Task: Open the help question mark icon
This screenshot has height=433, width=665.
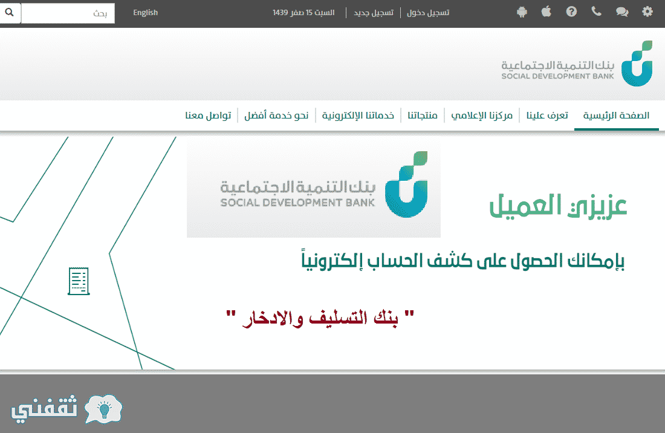Action: (571, 11)
